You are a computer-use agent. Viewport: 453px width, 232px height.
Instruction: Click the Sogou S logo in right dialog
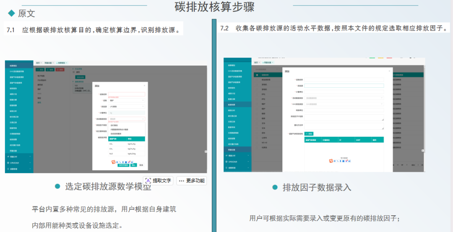331,161
